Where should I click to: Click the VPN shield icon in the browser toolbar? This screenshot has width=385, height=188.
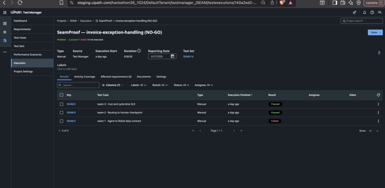click(358, 3)
